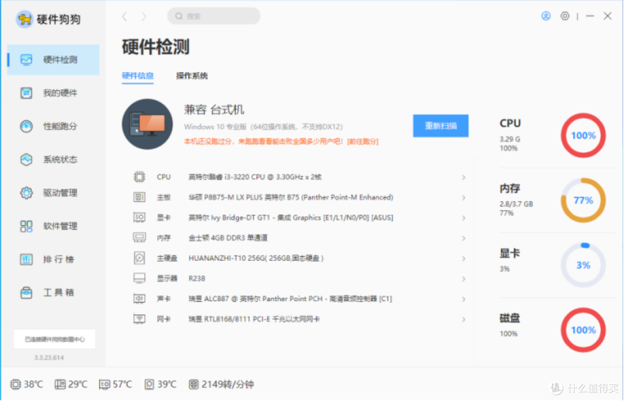Click the 重新扫描 button

click(440, 126)
